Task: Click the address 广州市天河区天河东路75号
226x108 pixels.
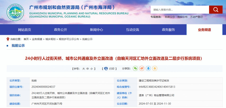Action: click(x=47, y=104)
